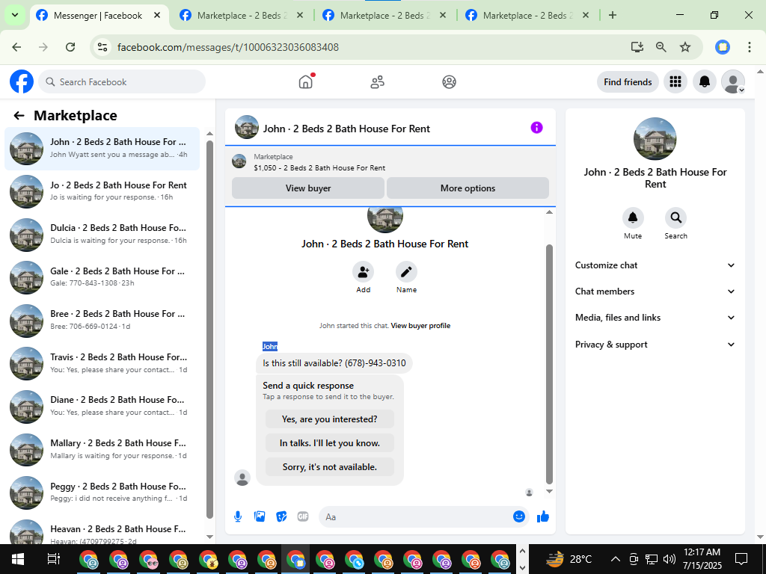
Task: Open Diane's conversation in chat list
Action: click(102, 406)
